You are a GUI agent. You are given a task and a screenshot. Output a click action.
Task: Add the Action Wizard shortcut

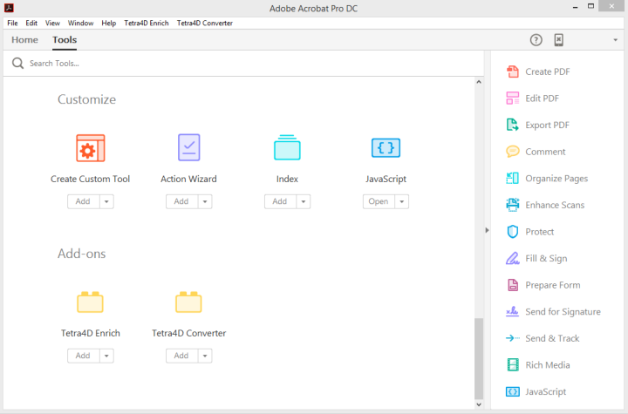pyautogui.click(x=181, y=201)
